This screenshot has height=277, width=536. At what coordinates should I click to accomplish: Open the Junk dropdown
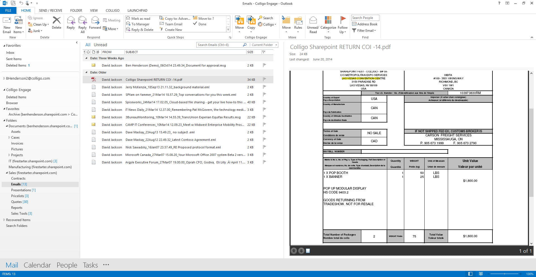[35, 31]
